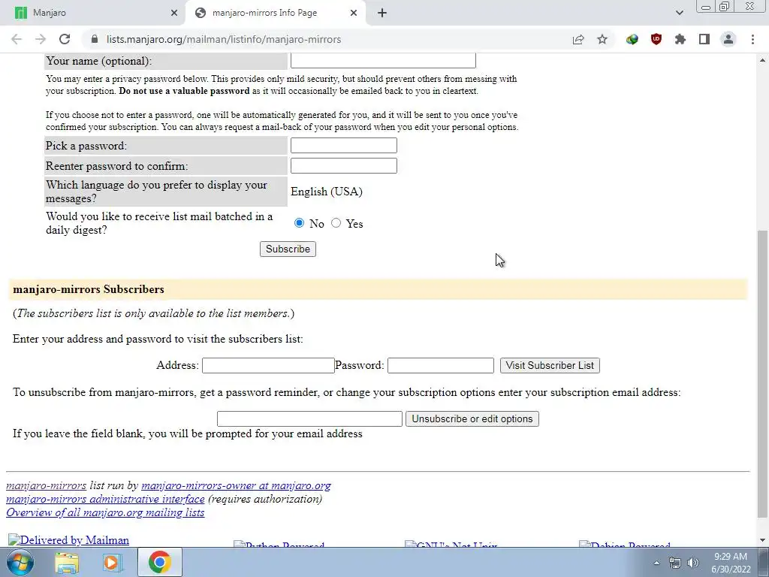Focus the subscriber list Address field
The height and width of the screenshot is (577, 769).
268,365
